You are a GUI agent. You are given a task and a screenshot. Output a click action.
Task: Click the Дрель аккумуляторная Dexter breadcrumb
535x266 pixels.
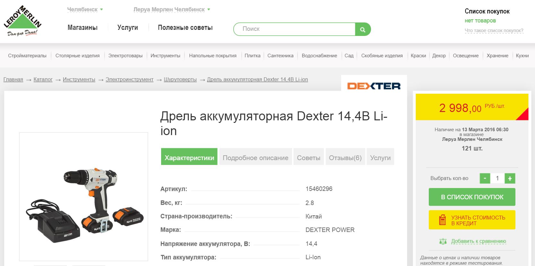[257, 80]
